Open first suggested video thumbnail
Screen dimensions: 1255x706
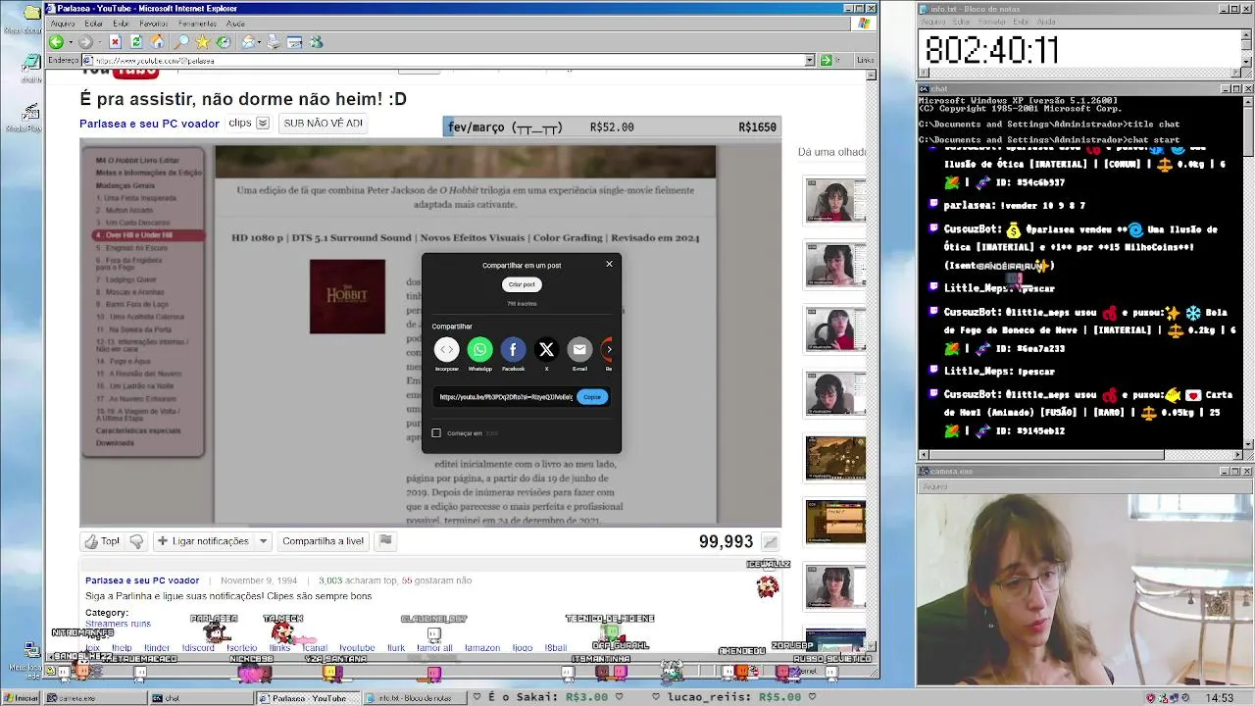[x=835, y=201]
